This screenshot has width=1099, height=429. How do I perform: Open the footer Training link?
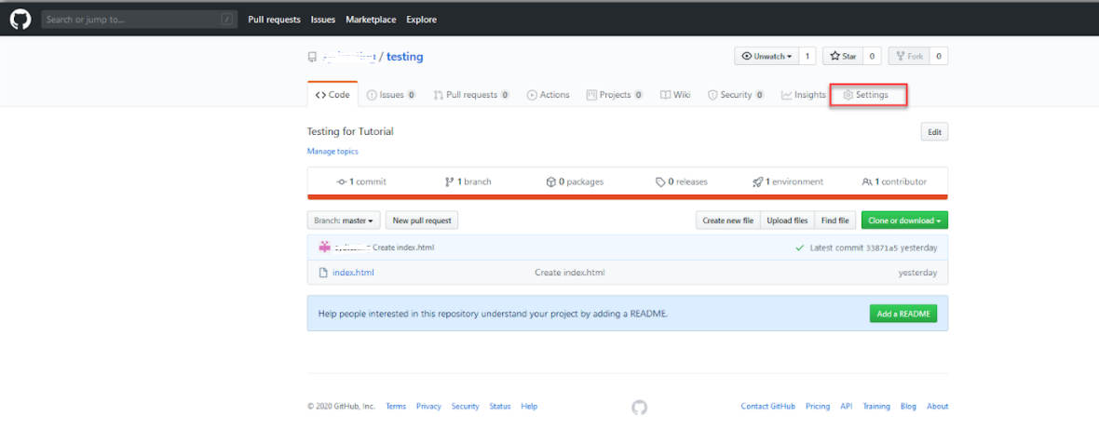876,407
